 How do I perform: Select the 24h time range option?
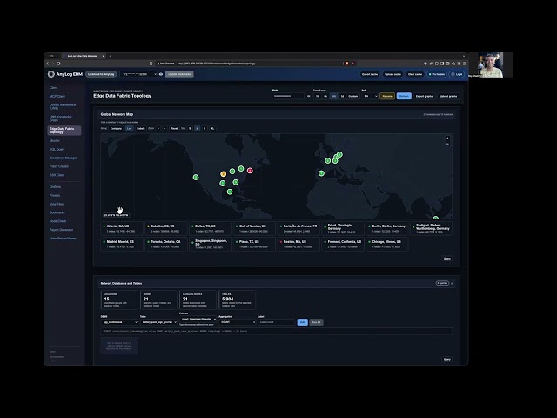coord(334,96)
